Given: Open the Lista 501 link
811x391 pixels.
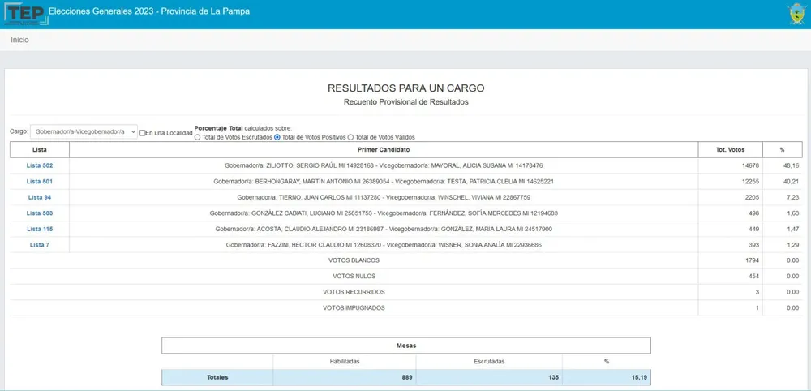Looking at the screenshot, I should (39, 182).
